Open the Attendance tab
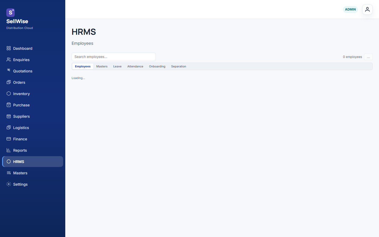379x237 pixels. pyautogui.click(x=135, y=66)
